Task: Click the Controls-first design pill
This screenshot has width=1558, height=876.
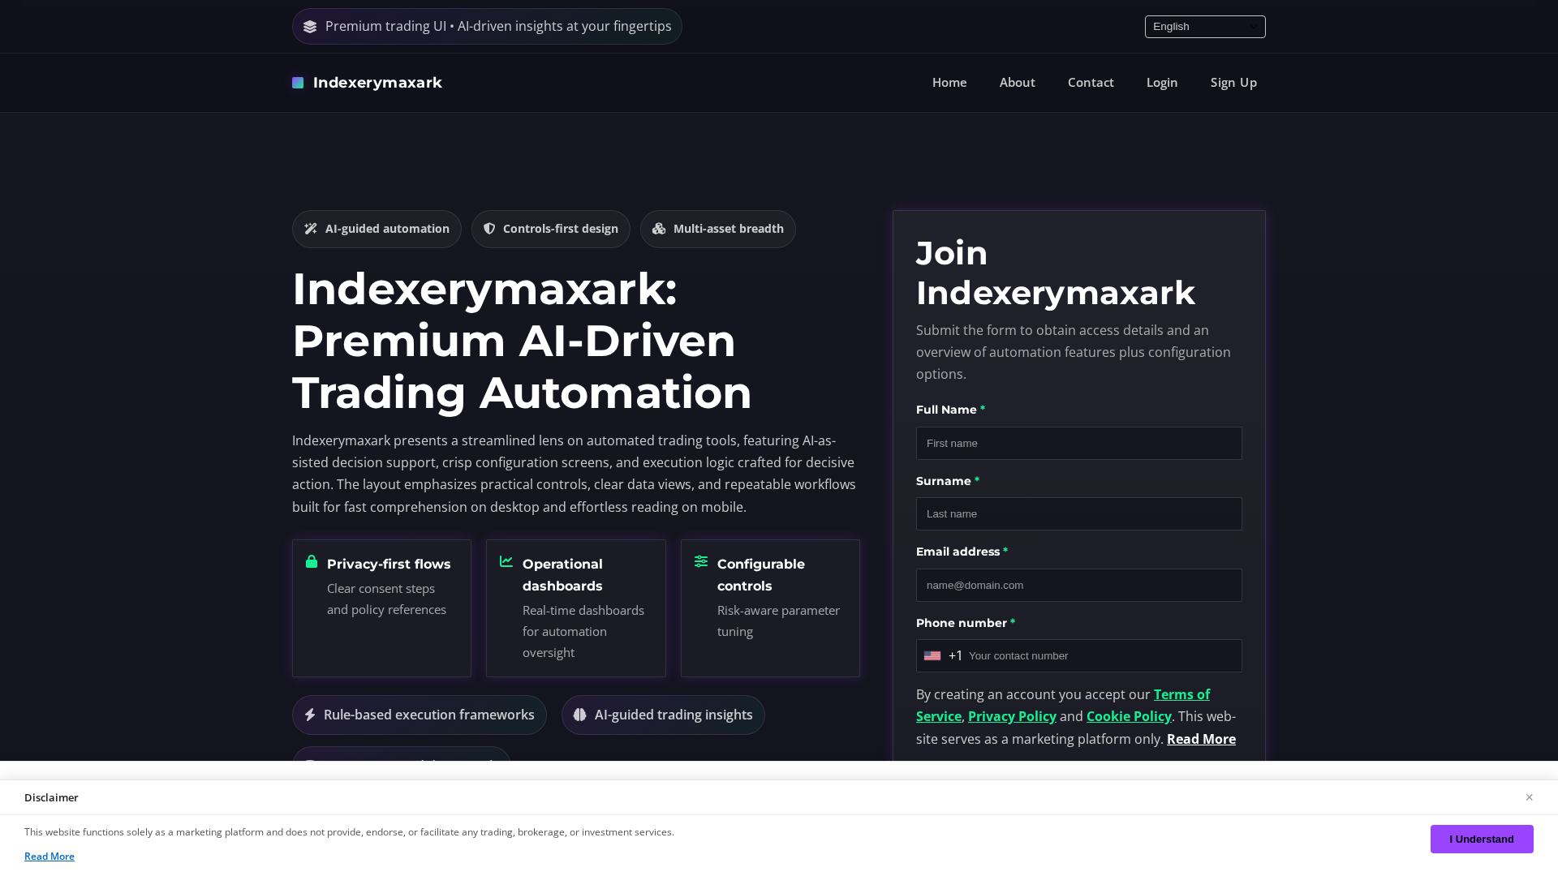Action: click(550, 229)
